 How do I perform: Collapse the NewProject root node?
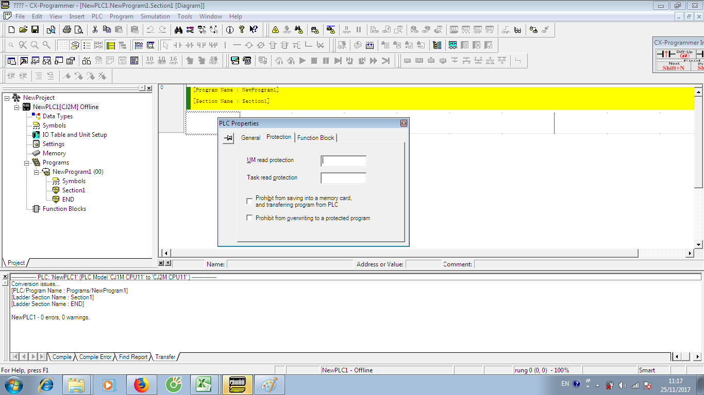[x=7, y=98]
